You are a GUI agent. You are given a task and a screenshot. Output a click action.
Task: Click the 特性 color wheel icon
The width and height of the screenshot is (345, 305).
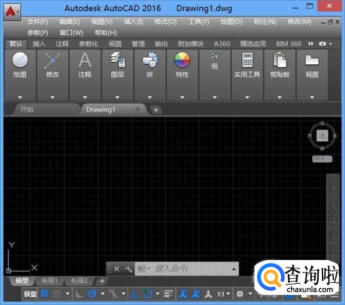(182, 60)
